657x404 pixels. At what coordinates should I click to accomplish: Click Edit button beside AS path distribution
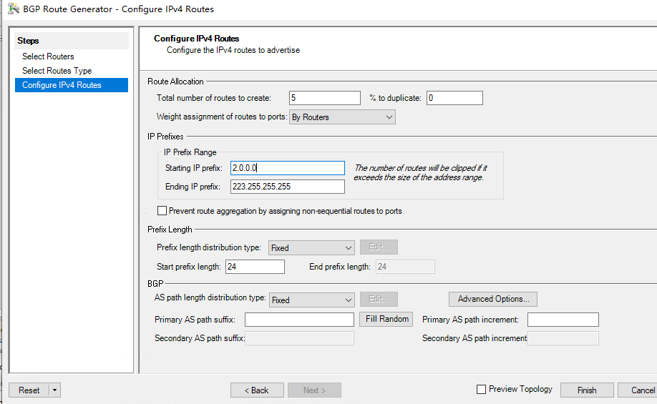click(379, 299)
